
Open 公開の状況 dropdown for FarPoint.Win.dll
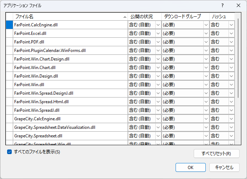tap(158, 84)
